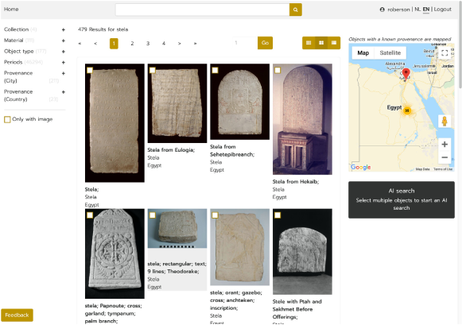Select the grid view layout icon
Image resolution: width=462 pixels, height=325 pixels.
tap(321, 43)
